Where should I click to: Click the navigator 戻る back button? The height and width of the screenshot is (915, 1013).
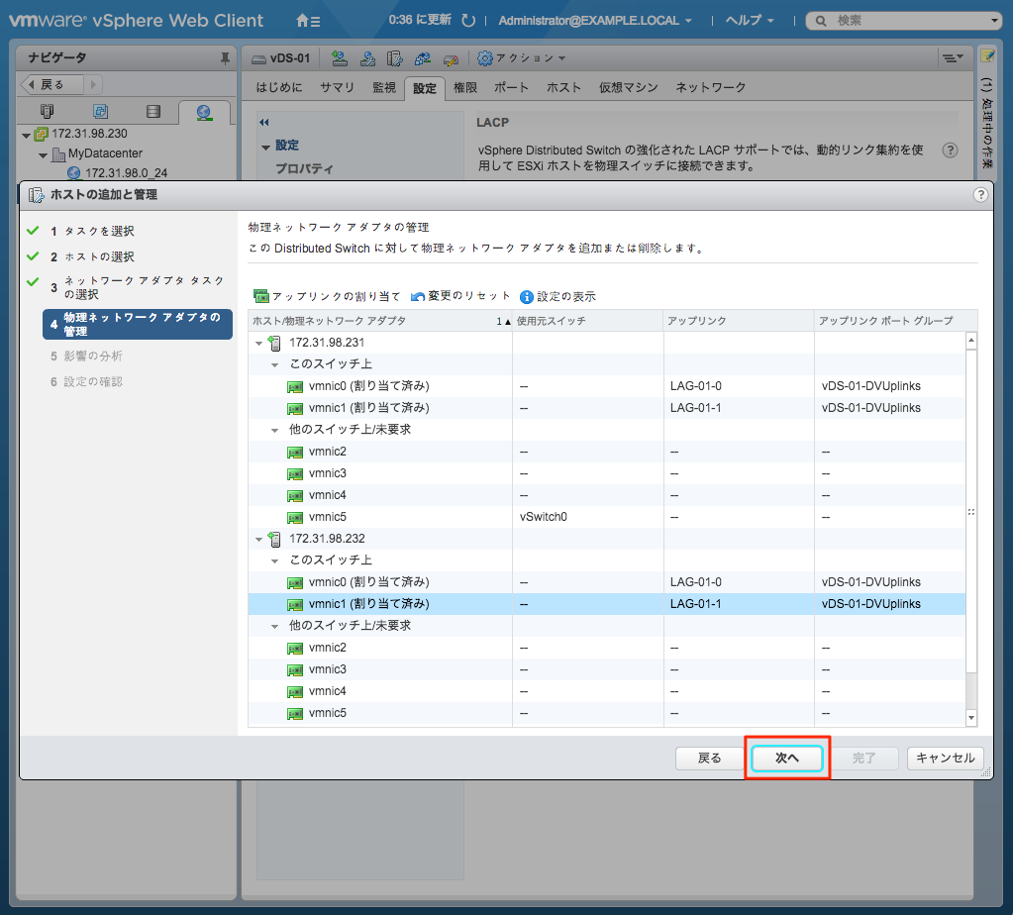pyautogui.click(x=52, y=84)
